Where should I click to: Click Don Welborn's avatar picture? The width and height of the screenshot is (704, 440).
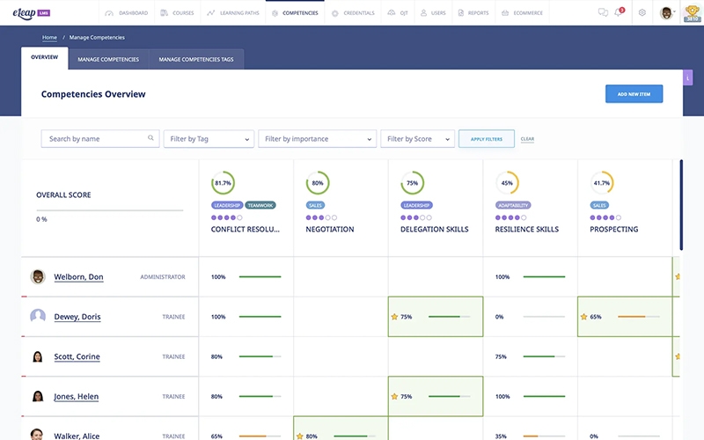(x=38, y=277)
